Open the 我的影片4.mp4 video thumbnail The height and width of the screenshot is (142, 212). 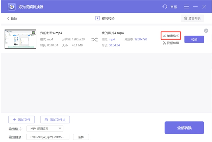tap(20, 39)
